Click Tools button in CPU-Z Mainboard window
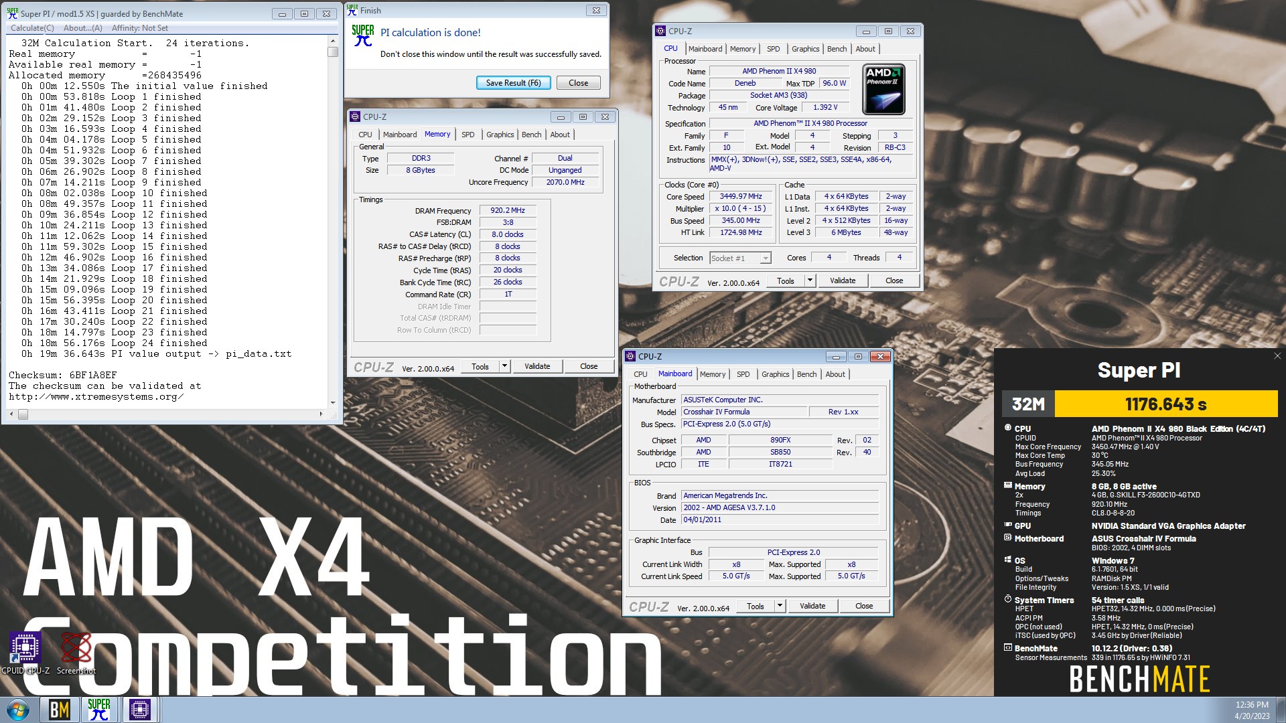The height and width of the screenshot is (723, 1286). point(756,606)
